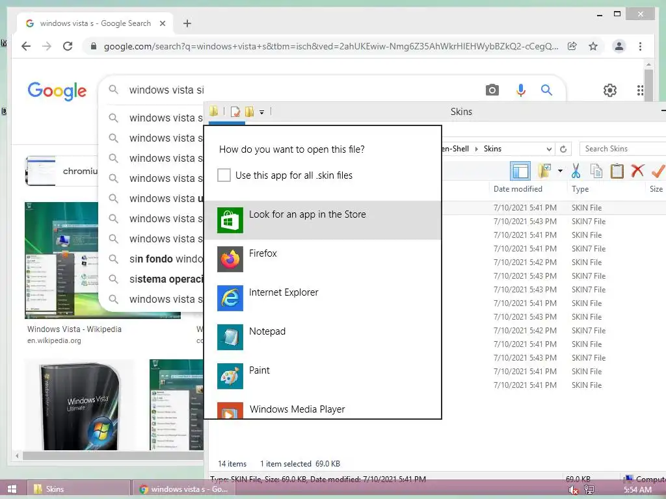Click the Explorer properties quick-access icon
The width and height of the screenshot is (666, 499).
coord(235,112)
